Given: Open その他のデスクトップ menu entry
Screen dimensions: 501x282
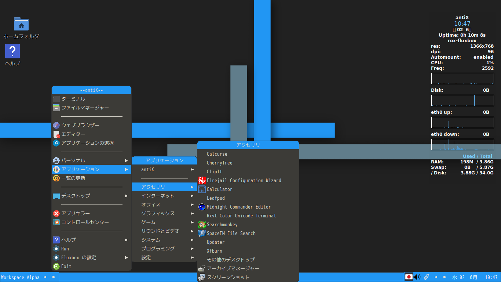Looking at the screenshot, I should [x=248, y=260].
